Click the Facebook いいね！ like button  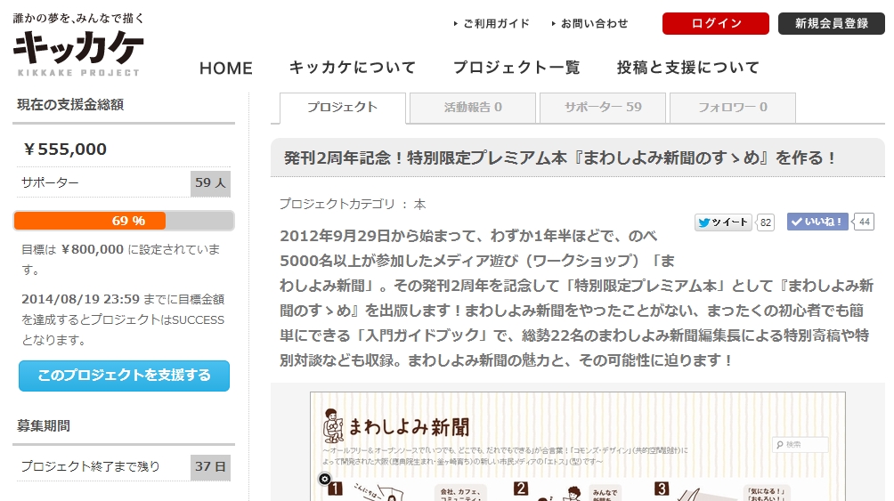(817, 222)
